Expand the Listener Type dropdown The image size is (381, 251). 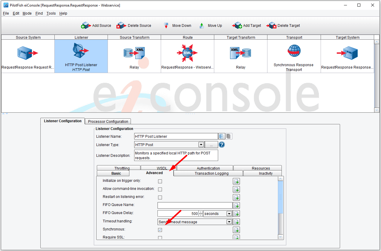coord(201,145)
